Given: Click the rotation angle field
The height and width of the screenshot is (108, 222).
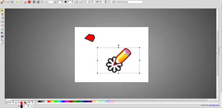Looking at the screenshot, I should click(x=60, y=2).
